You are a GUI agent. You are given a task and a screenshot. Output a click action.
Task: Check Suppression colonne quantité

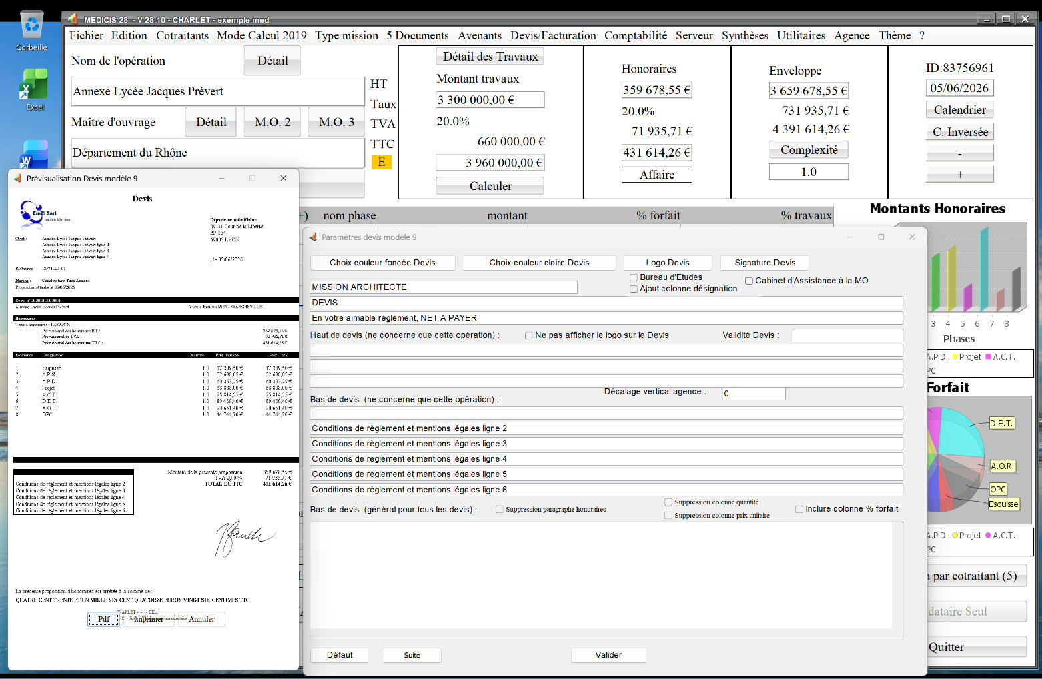(668, 502)
